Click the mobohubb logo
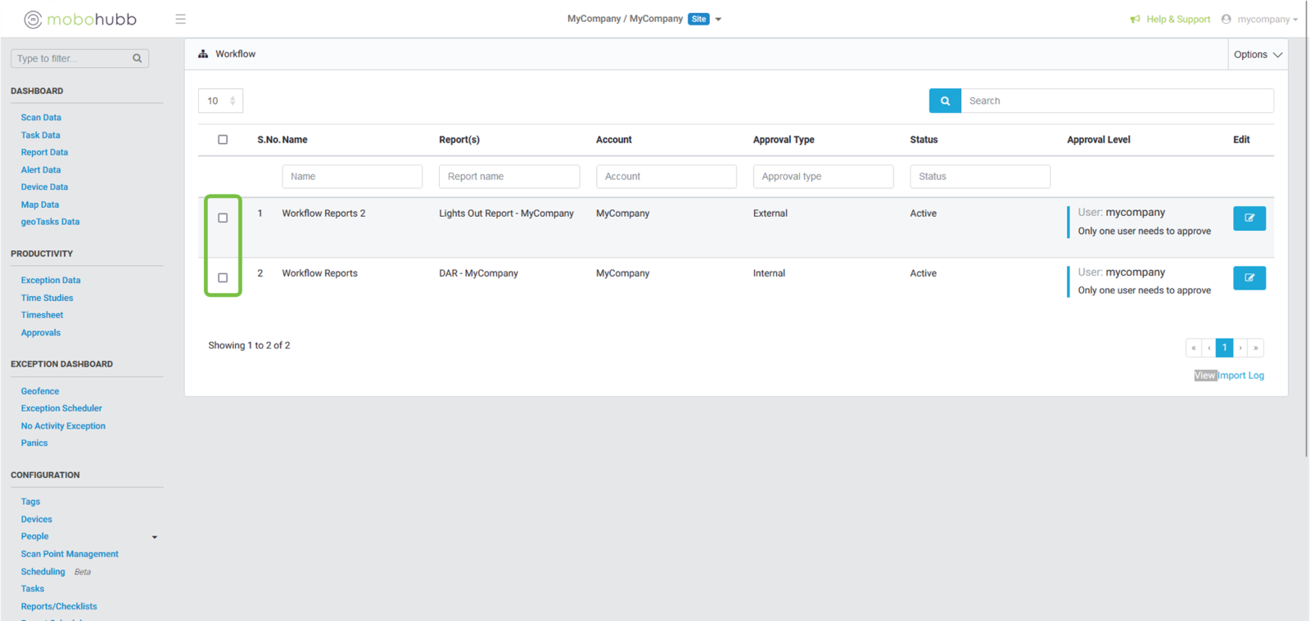This screenshot has height=621, width=1310. point(80,19)
